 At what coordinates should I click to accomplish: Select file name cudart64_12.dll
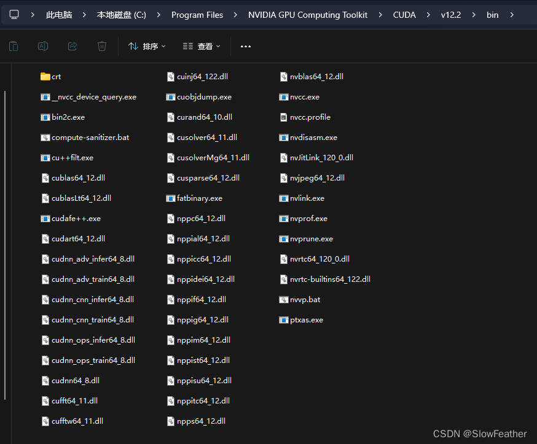pos(78,239)
